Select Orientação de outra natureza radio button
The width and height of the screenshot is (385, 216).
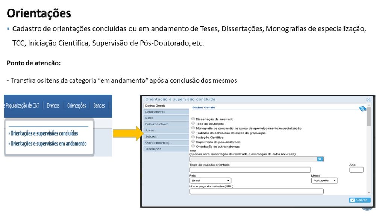tap(193, 146)
